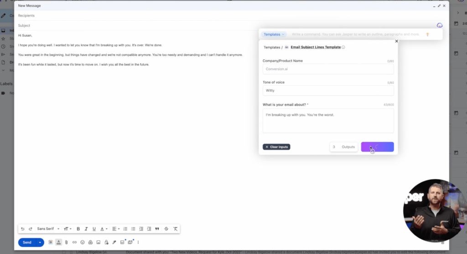Toggle italic text formatting
Screen dimensions: 467x254
pos(86,229)
